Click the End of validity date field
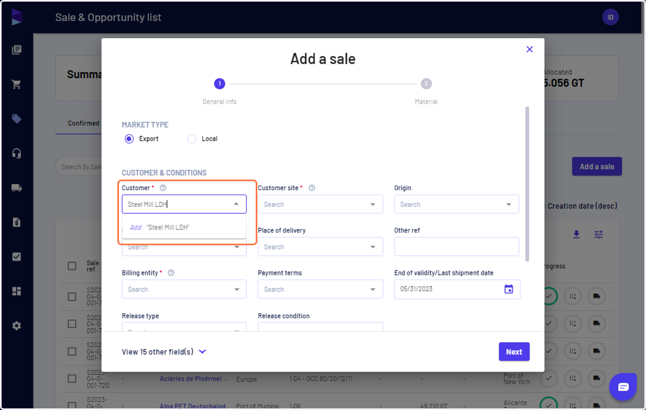This screenshot has width=646, height=410. [x=457, y=289]
